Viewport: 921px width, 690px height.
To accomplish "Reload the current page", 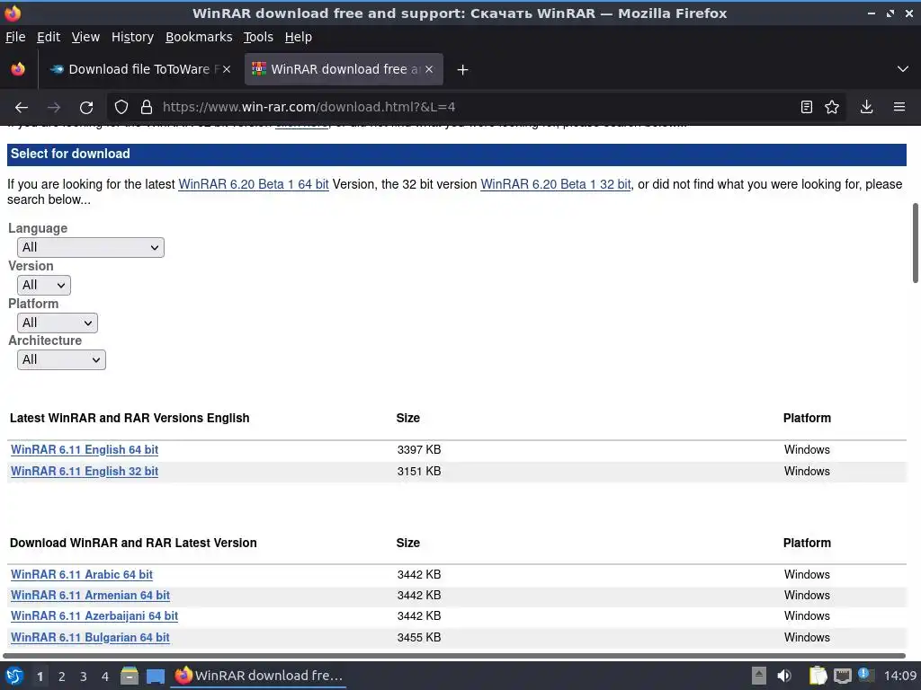I will point(86,108).
